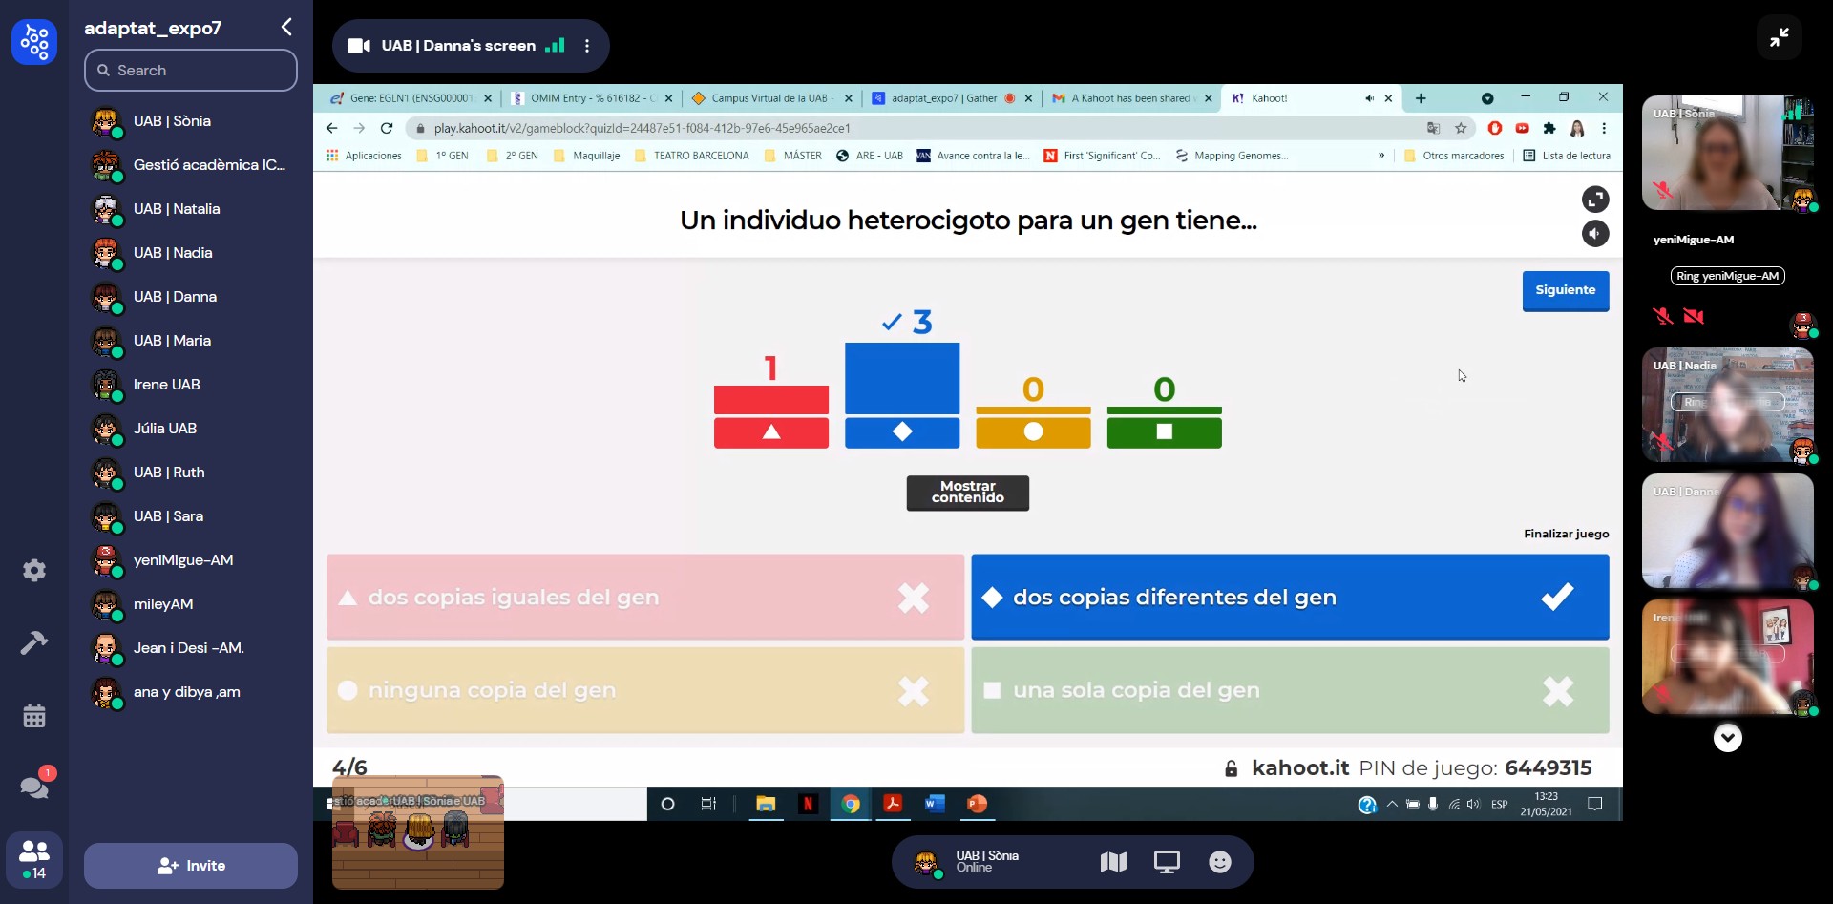Ring yeniMigue-AM
The height and width of the screenshot is (904, 1833).
click(1728, 276)
